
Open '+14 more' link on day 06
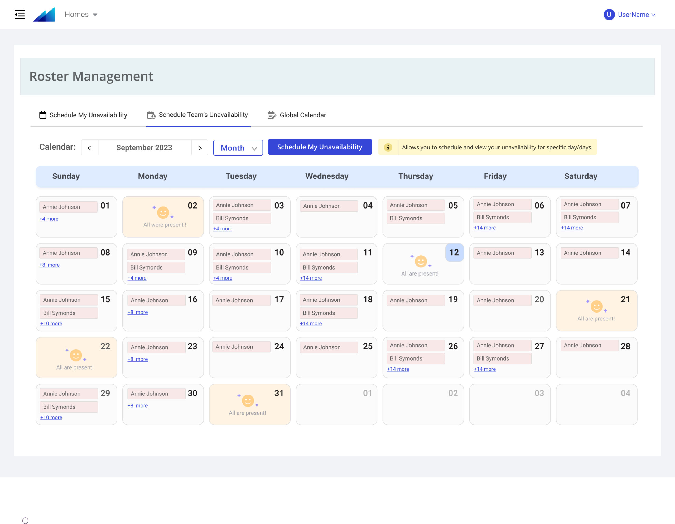click(x=484, y=228)
